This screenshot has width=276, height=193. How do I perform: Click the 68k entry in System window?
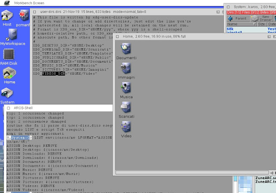230,29
